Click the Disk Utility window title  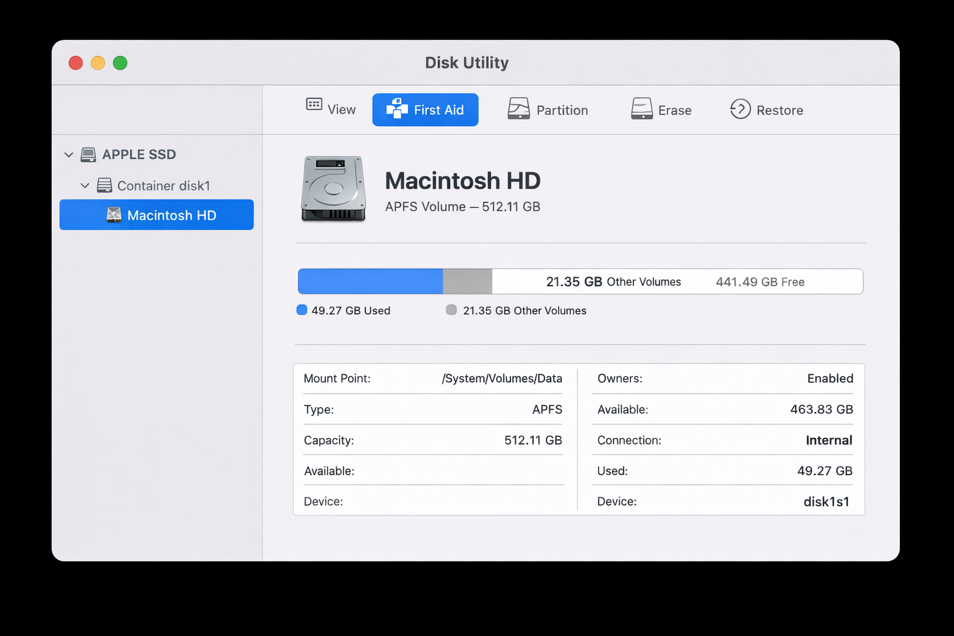coord(467,63)
